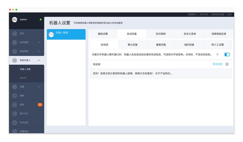The height and width of the screenshot is (142, 243).
Task: Click the 历史会话 menu label
Action: coord(24,123)
